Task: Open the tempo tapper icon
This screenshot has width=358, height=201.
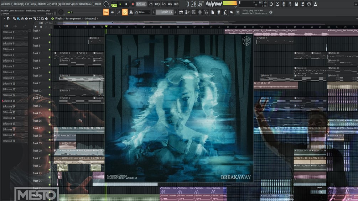Action: 225,12
